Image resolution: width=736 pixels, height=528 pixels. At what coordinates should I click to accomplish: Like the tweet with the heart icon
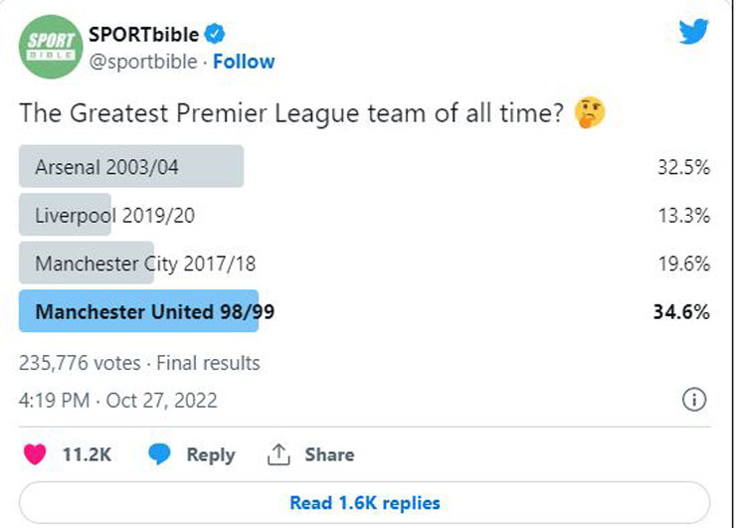pos(35,453)
